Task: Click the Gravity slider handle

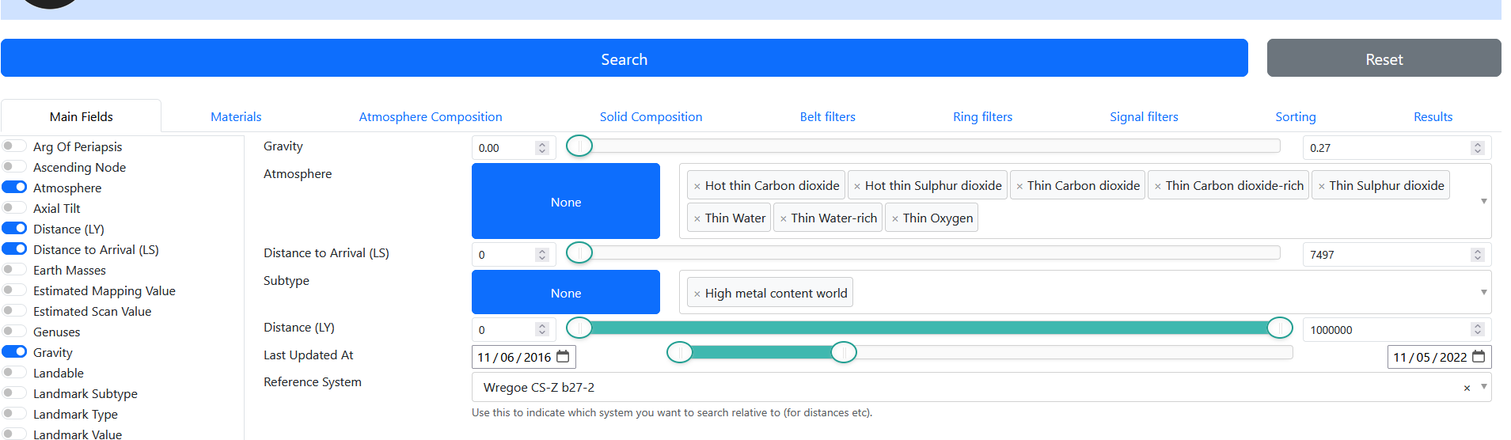Action: [579, 146]
